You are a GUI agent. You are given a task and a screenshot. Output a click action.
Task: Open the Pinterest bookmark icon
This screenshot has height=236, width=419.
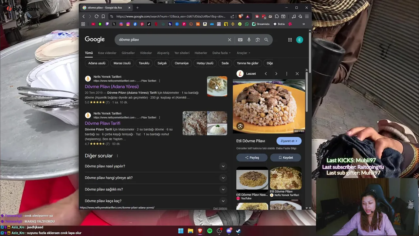(x=142, y=24)
